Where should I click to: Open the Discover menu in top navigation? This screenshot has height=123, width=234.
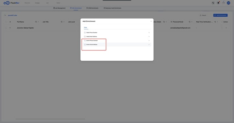click(x=27, y=3)
